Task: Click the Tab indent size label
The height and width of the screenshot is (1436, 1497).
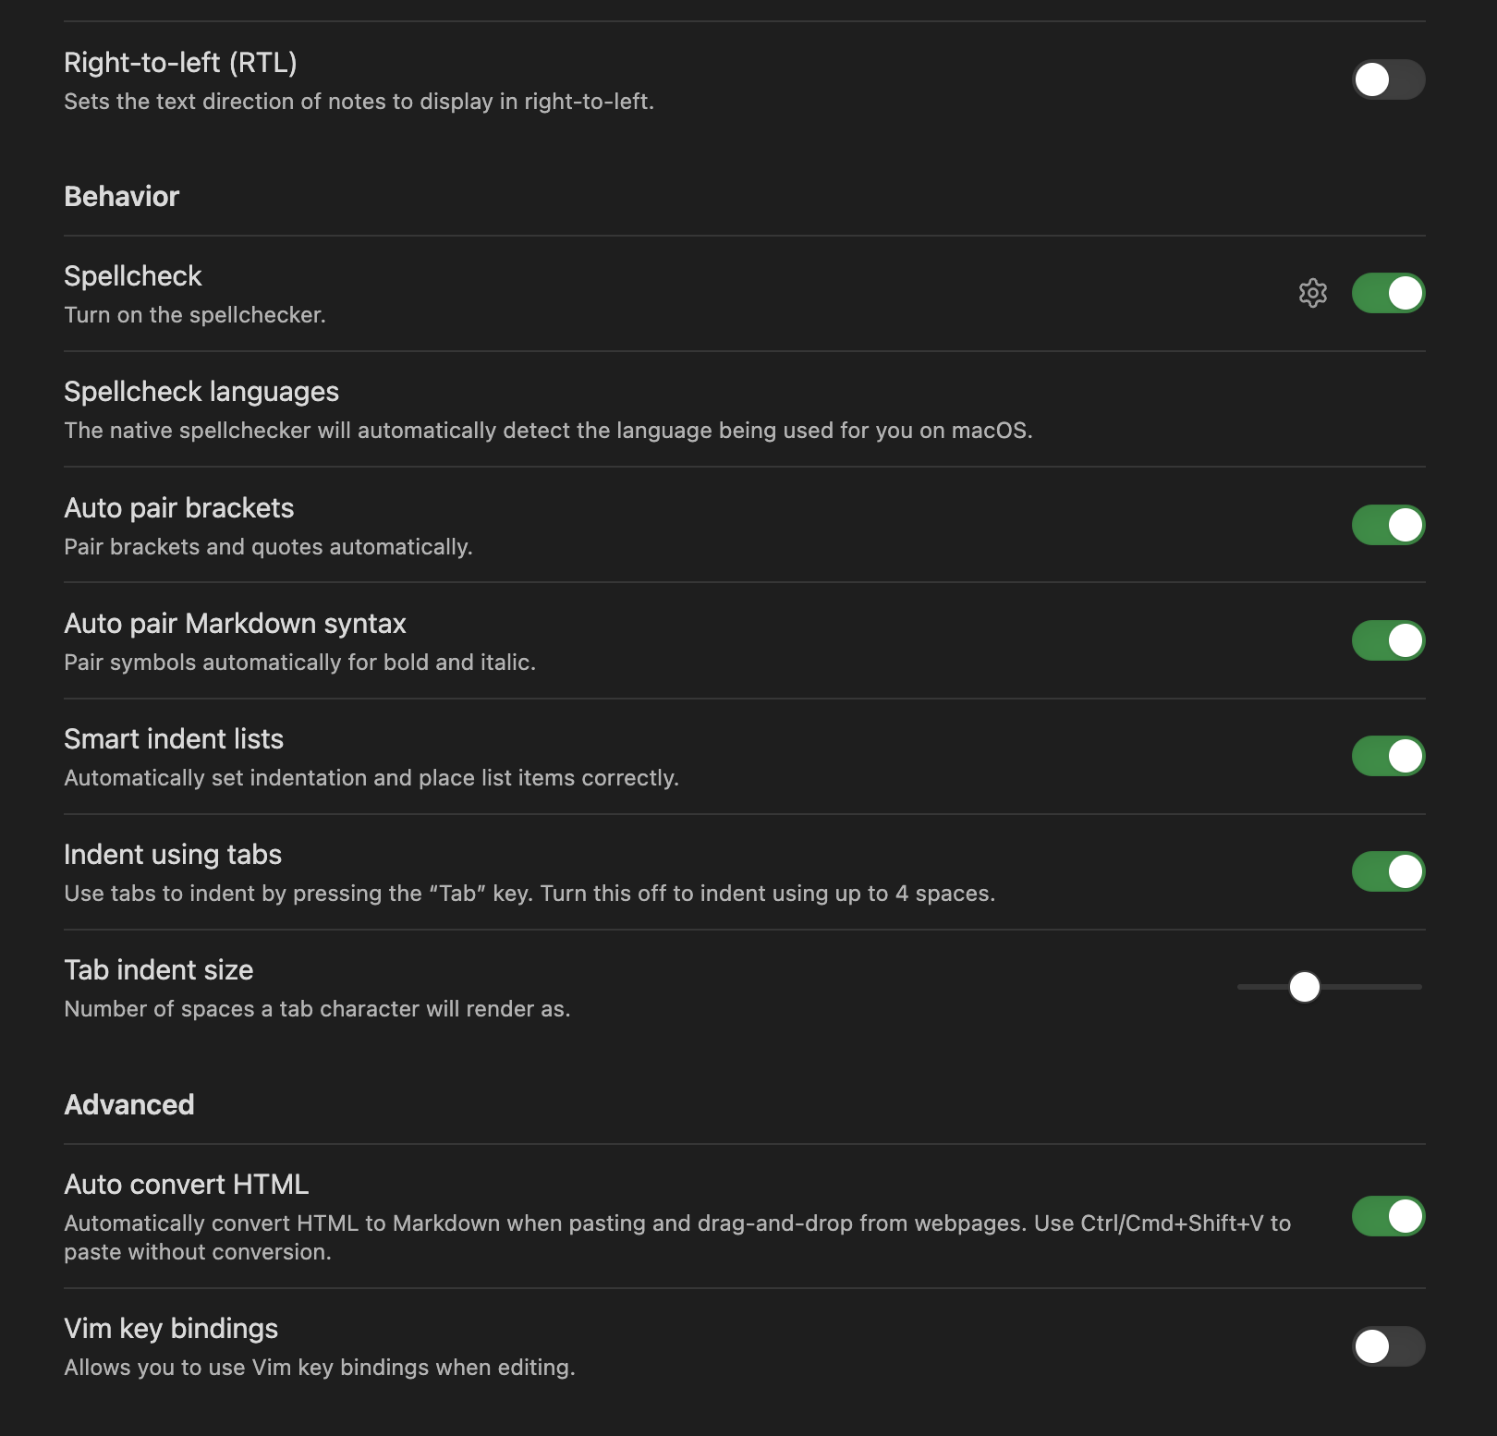Action: click(158, 969)
